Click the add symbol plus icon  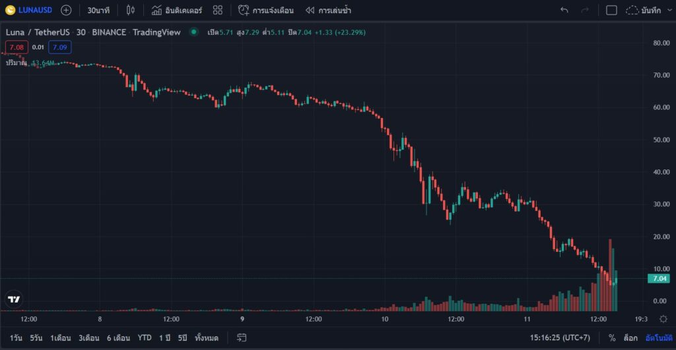pos(66,10)
